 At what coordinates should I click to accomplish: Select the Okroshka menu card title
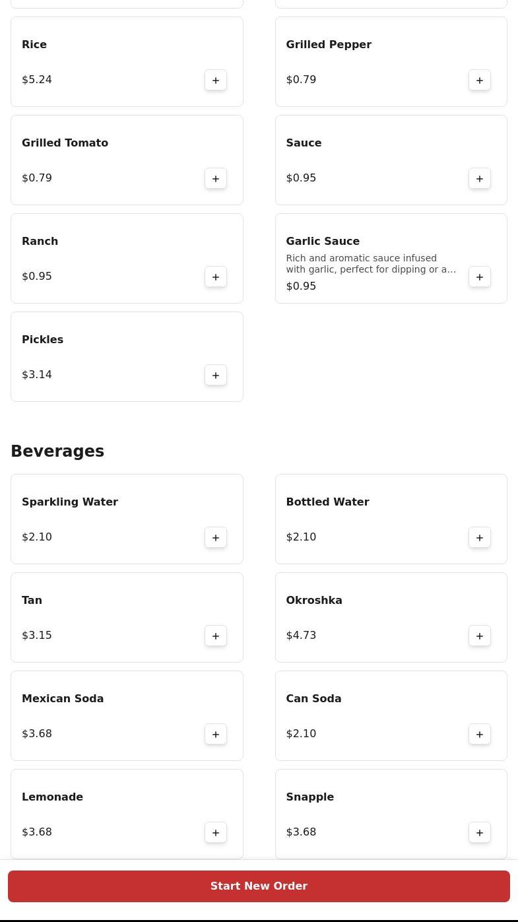click(x=314, y=600)
